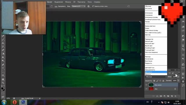Image resolution: width=186 pixels, height=105 pixels.
Task: Click the fill percentage field
Action: (x=175, y=80)
